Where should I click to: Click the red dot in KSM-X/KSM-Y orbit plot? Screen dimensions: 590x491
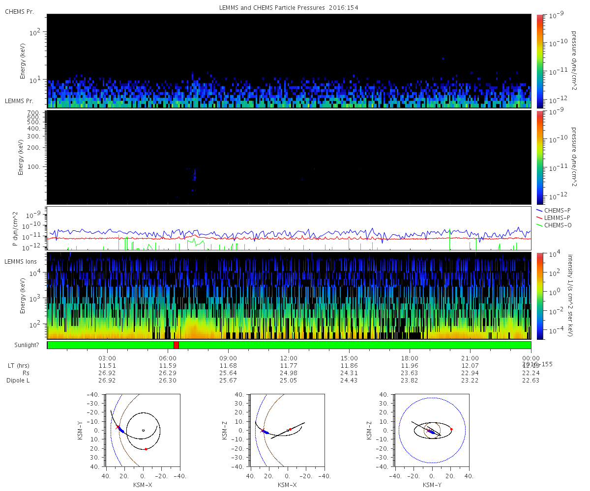(146, 449)
